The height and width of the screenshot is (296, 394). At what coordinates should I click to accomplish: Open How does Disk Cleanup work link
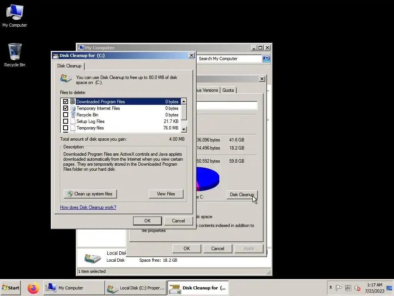[88, 207]
